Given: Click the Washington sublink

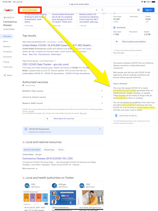Looking at the screenshot, I should coord(56,54).
